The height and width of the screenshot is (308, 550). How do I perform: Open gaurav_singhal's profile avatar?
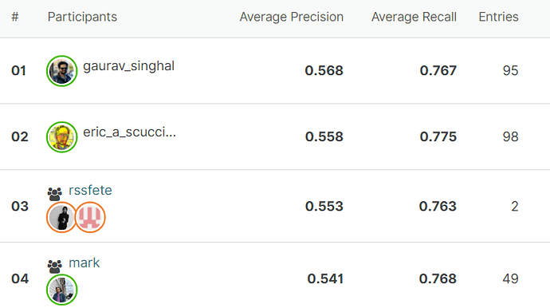[61, 71]
